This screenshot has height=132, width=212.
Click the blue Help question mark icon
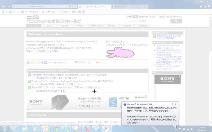coord(73,12)
